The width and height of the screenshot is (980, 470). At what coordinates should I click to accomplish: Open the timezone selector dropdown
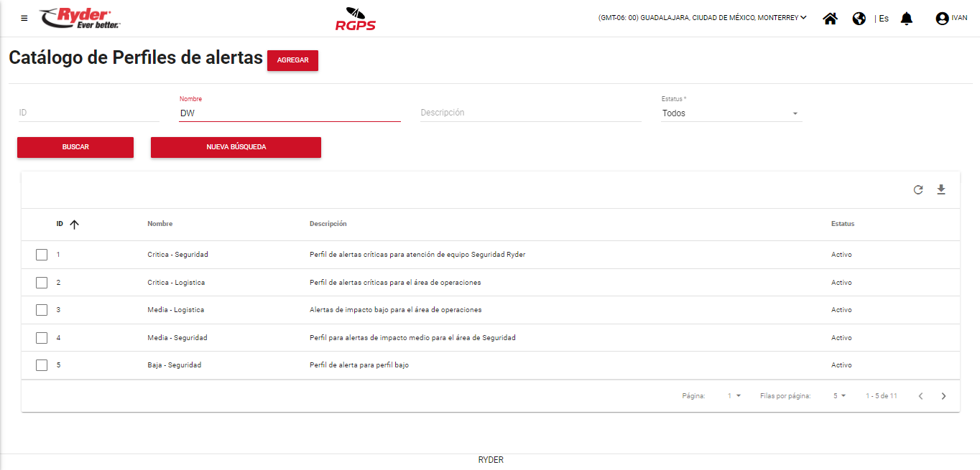coord(702,18)
